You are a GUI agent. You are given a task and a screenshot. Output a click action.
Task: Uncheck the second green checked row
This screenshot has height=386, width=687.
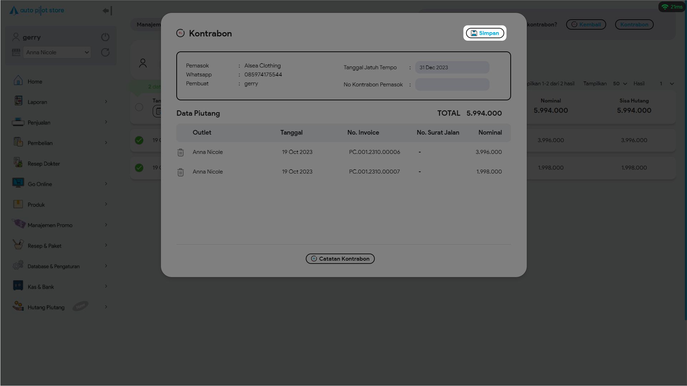coord(139,168)
